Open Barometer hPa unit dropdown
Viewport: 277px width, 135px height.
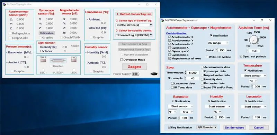coord(187,112)
